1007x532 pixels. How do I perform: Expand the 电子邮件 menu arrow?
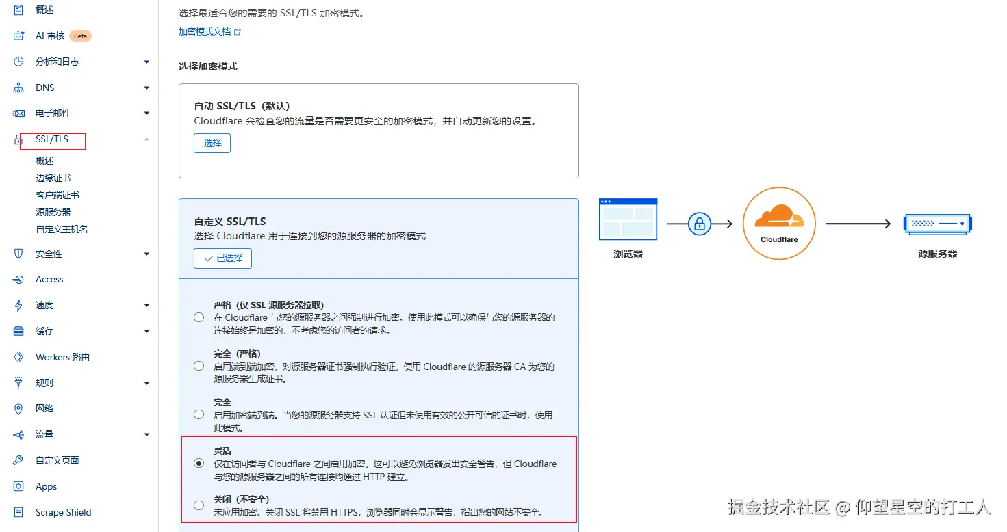point(146,113)
